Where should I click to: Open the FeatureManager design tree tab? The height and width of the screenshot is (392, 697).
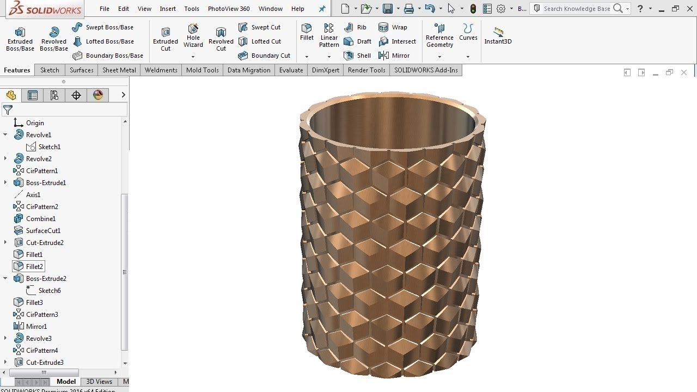coord(11,95)
